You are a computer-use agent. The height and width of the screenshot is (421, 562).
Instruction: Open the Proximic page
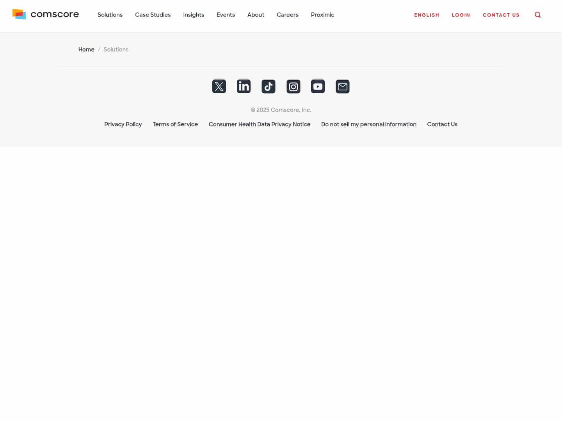(322, 15)
